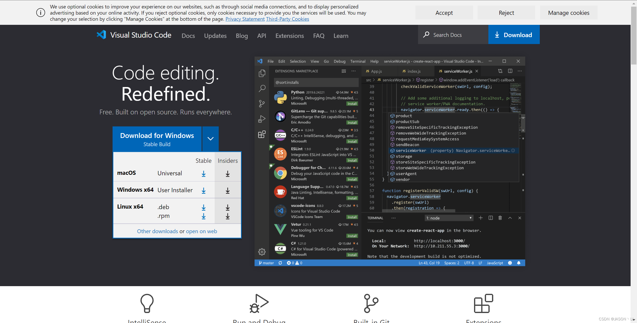637x323 pixels.
Task: Click the IntelliSense lightbulb icon
Action: coord(147,303)
